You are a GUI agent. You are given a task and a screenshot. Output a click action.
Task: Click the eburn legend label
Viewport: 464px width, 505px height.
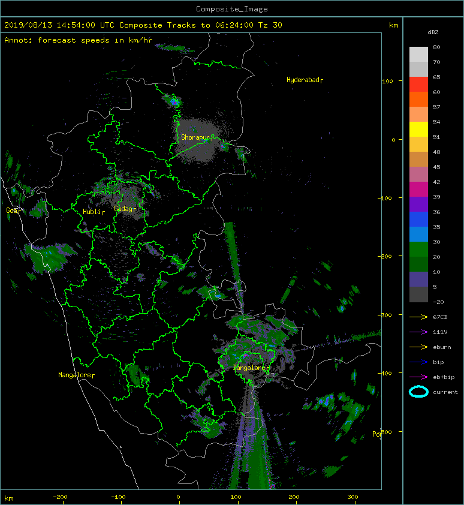(x=442, y=347)
